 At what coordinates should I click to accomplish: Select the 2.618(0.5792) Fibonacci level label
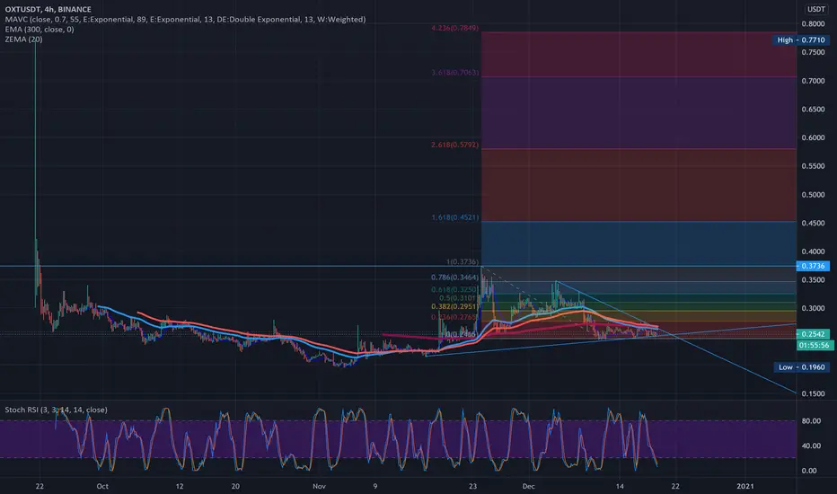(x=454, y=145)
